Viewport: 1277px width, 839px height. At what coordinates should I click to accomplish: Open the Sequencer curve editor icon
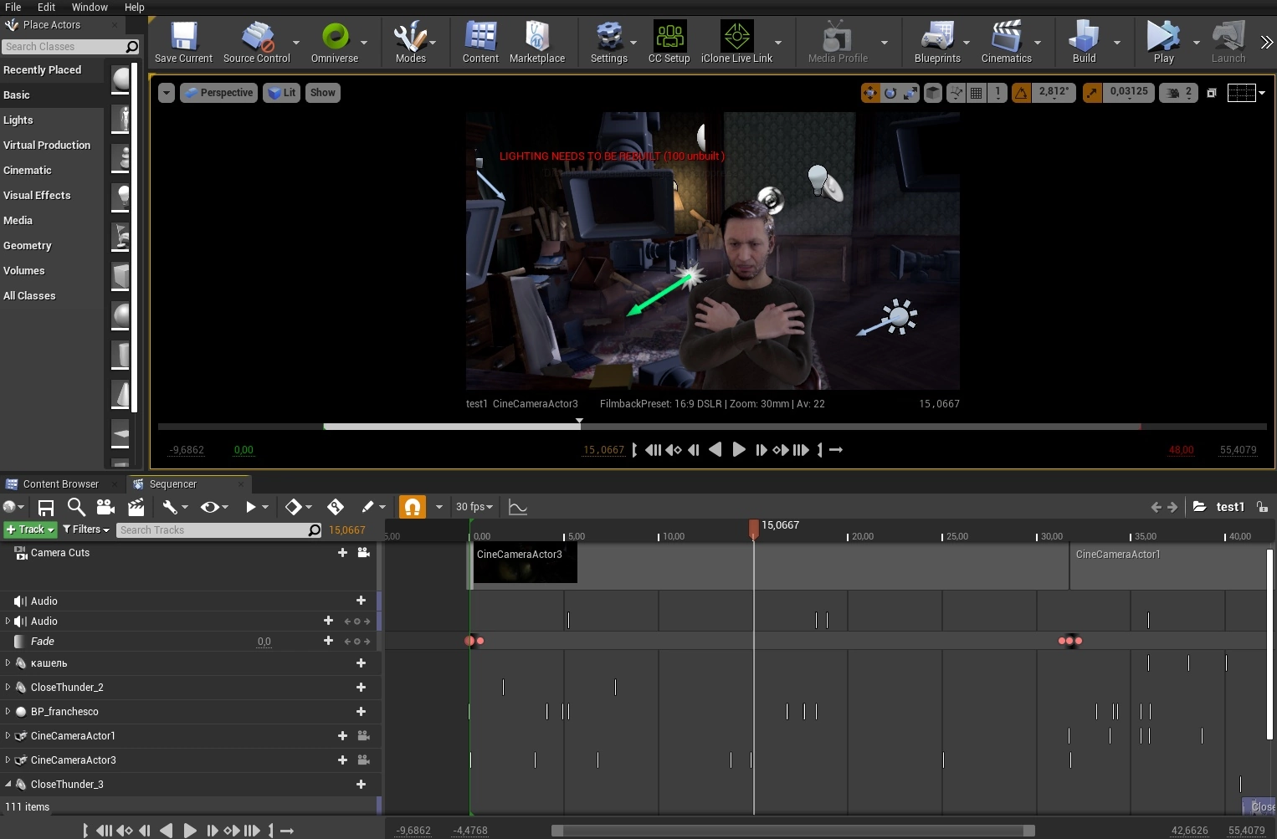[x=518, y=507]
